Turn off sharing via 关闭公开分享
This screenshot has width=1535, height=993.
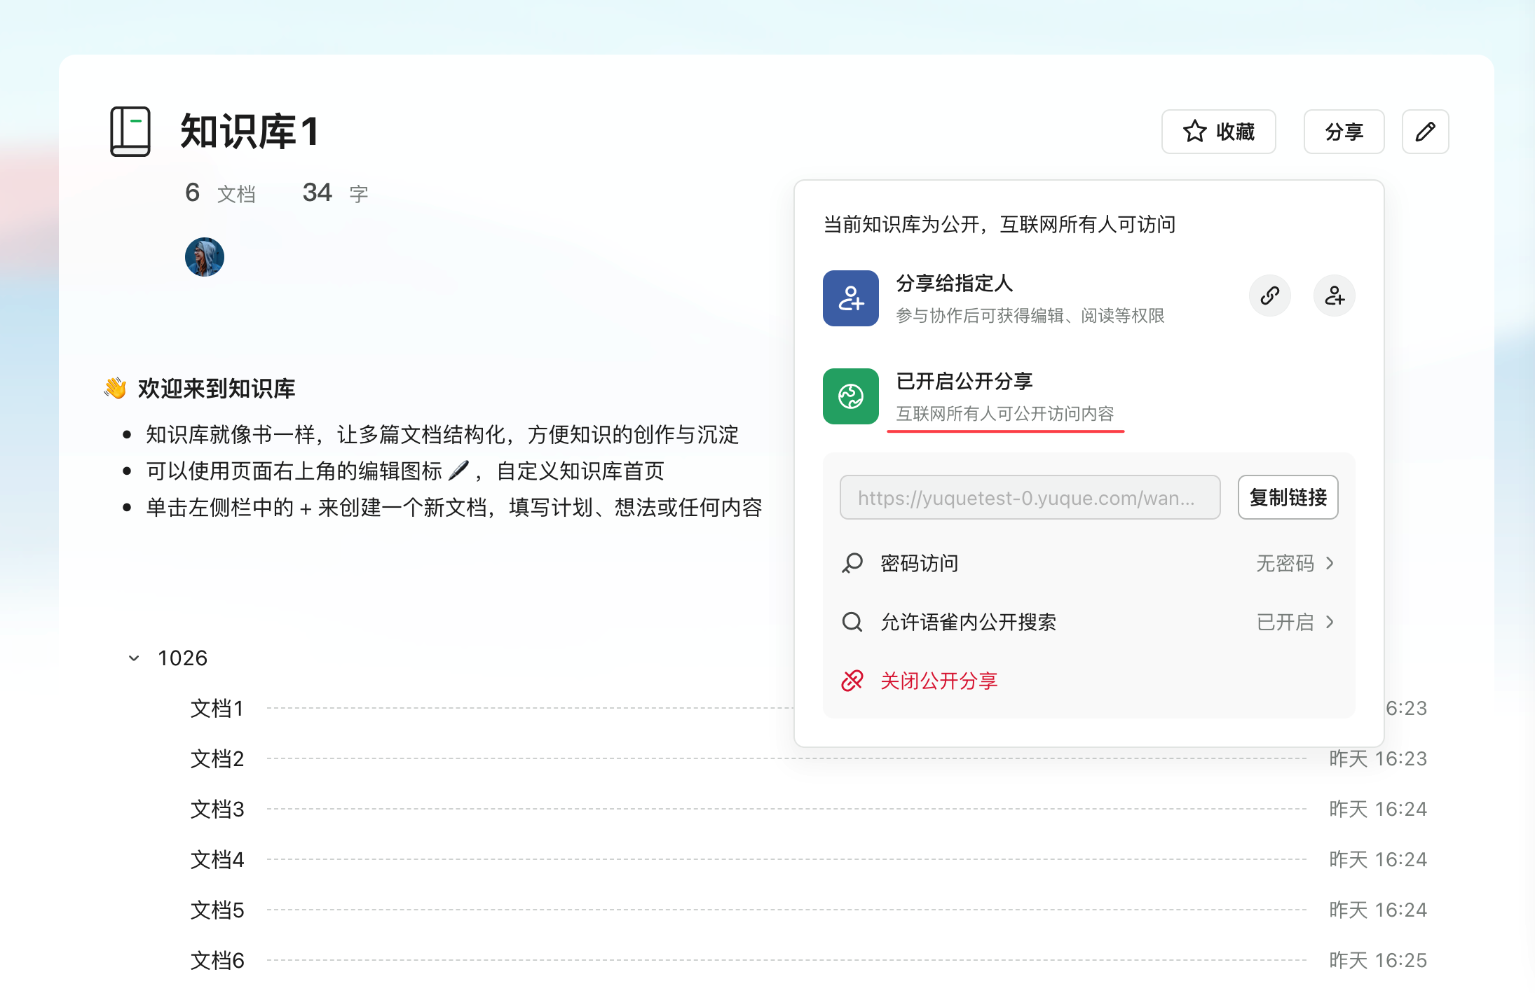(x=939, y=681)
